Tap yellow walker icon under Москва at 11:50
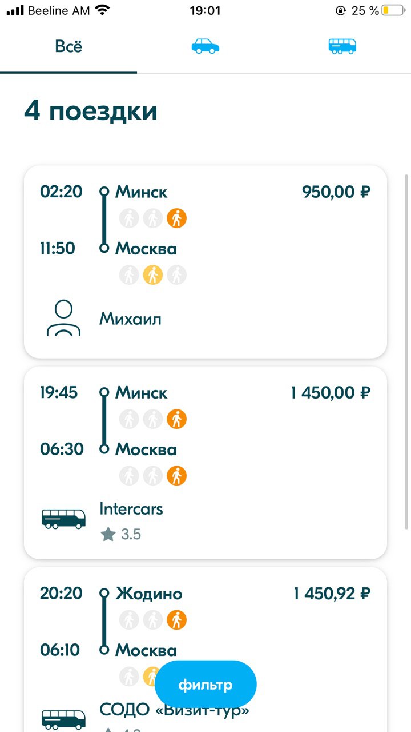This screenshot has width=411, height=732. [153, 275]
